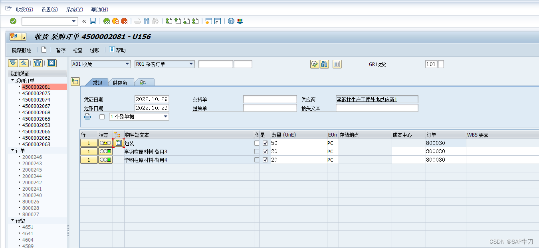539x248 pixels.
Task: Click the green Back icon
Action: click(x=107, y=21)
